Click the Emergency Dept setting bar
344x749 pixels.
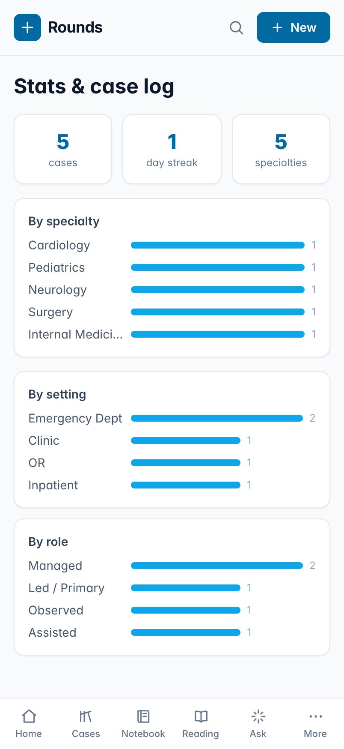(x=217, y=418)
